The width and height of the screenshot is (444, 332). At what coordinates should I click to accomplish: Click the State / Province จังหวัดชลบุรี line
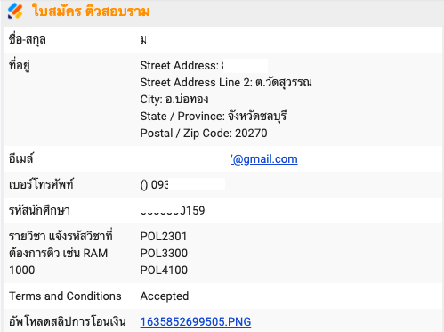pos(214,116)
